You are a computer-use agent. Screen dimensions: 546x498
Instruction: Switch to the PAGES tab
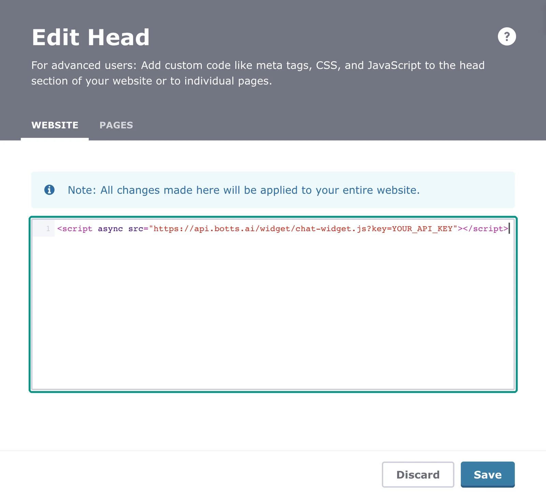116,125
